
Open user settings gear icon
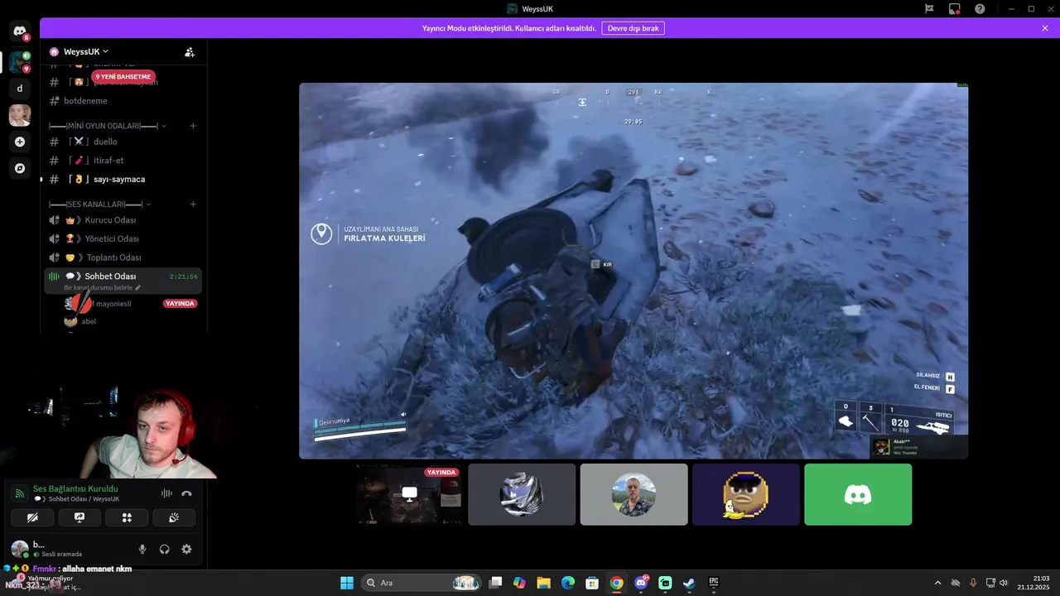click(186, 549)
